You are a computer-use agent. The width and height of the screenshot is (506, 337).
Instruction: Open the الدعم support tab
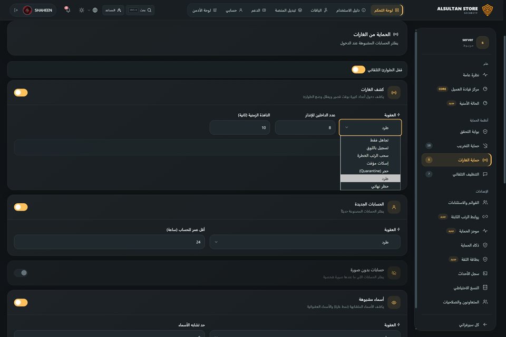(258, 11)
